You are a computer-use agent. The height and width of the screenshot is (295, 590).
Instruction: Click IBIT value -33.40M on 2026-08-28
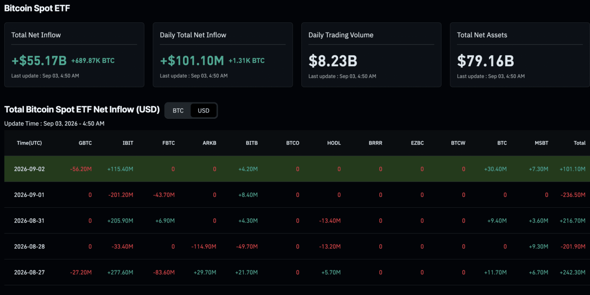tap(122, 247)
